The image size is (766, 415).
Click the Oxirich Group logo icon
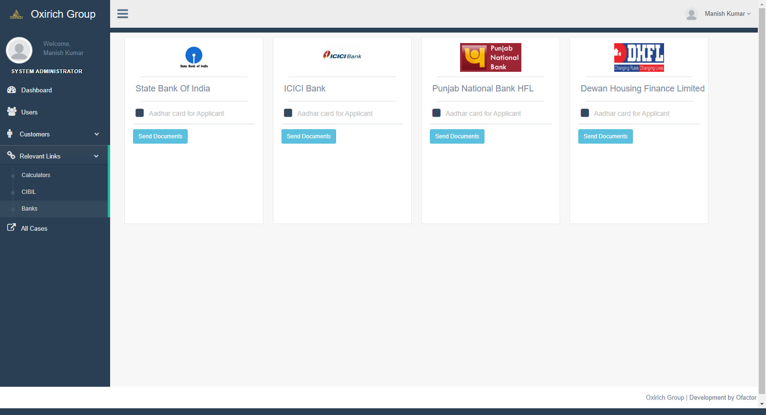[x=16, y=14]
